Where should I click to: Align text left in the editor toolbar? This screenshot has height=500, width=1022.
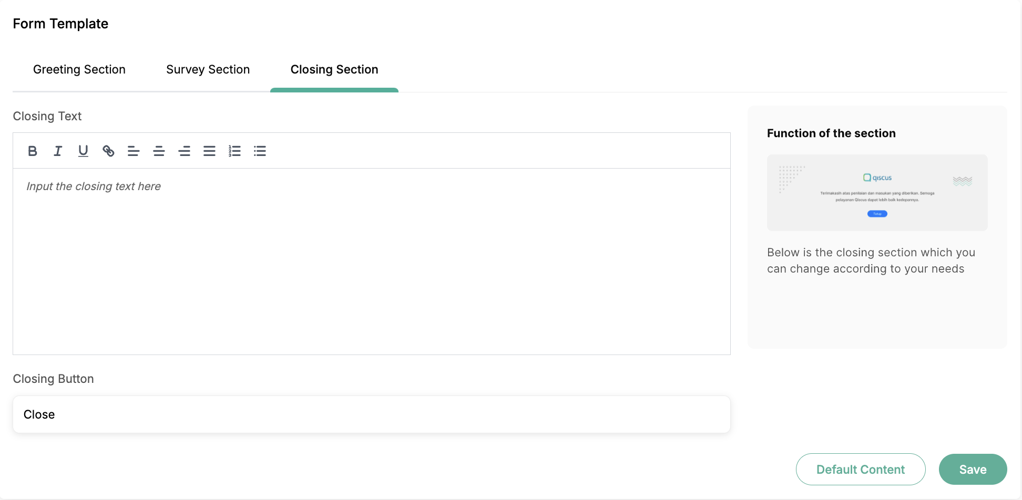click(x=134, y=151)
